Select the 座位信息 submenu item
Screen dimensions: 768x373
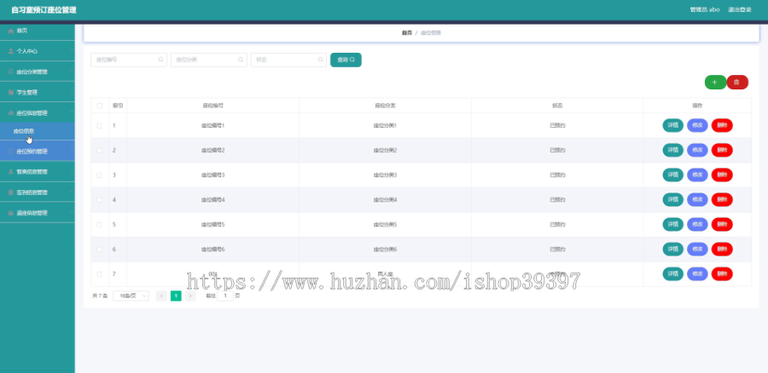(x=38, y=131)
